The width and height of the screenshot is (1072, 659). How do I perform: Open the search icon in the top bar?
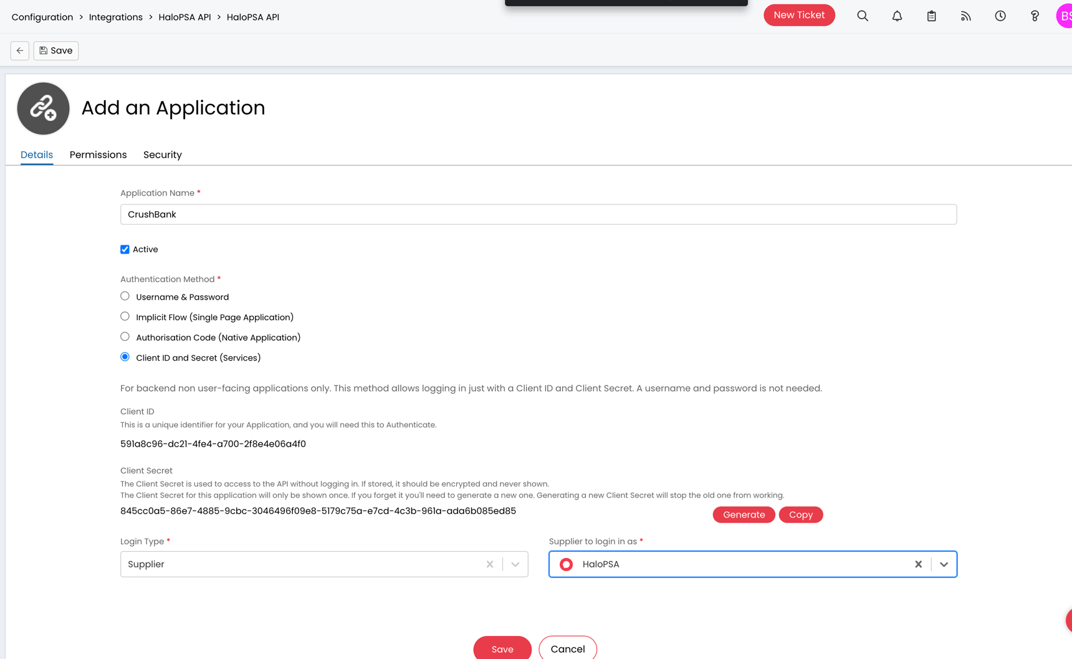pyautogui.click(x=863, y=16)
